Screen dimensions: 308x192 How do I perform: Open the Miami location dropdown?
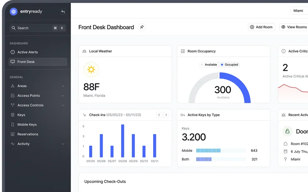coord(298,10)
